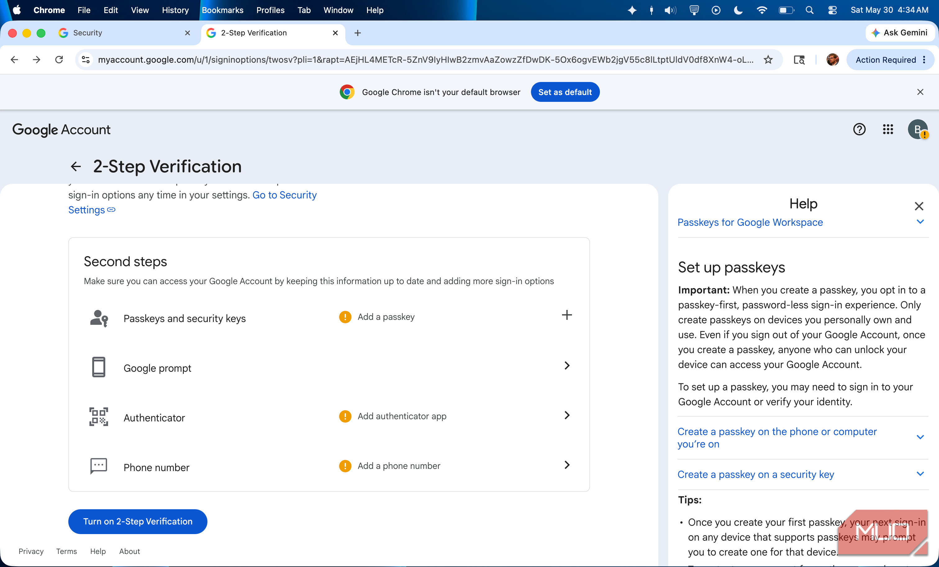Screen dimensions: 939x567
Task: Close the Help side panel
Action: click(x=919, y=206)
